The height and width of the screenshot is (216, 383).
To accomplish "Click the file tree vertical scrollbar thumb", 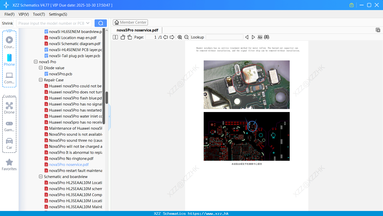I will click(107, 98).
